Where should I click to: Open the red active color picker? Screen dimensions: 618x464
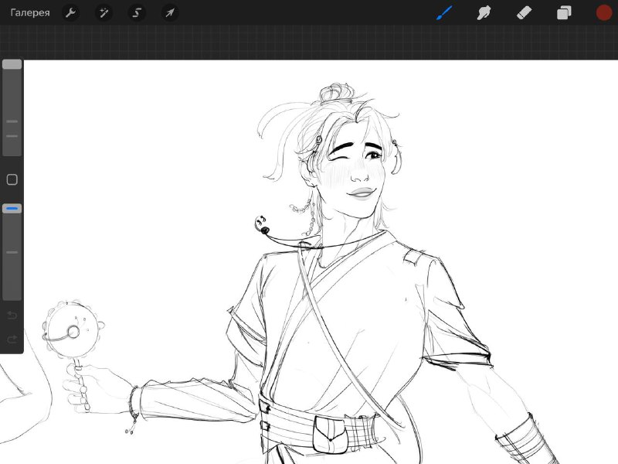[604, 12]
